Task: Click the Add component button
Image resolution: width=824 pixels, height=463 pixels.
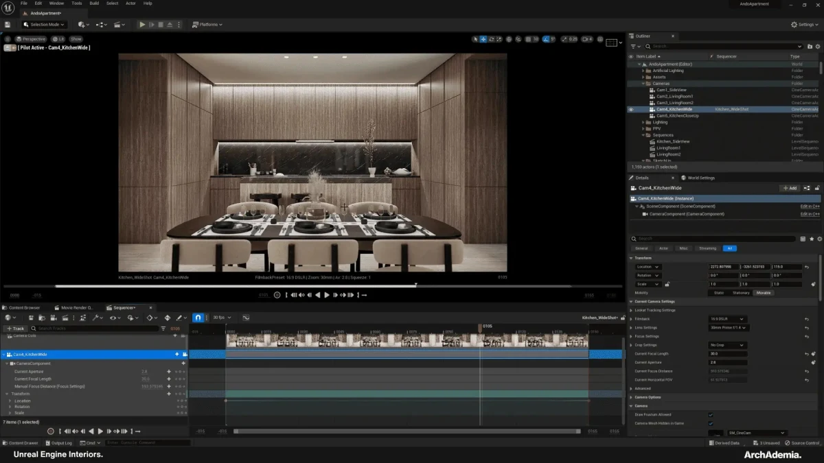Action: click(790, 188)
